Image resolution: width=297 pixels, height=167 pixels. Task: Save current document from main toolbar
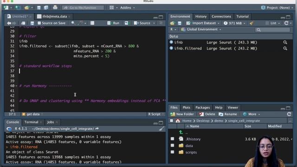click(x=39, y=7)
